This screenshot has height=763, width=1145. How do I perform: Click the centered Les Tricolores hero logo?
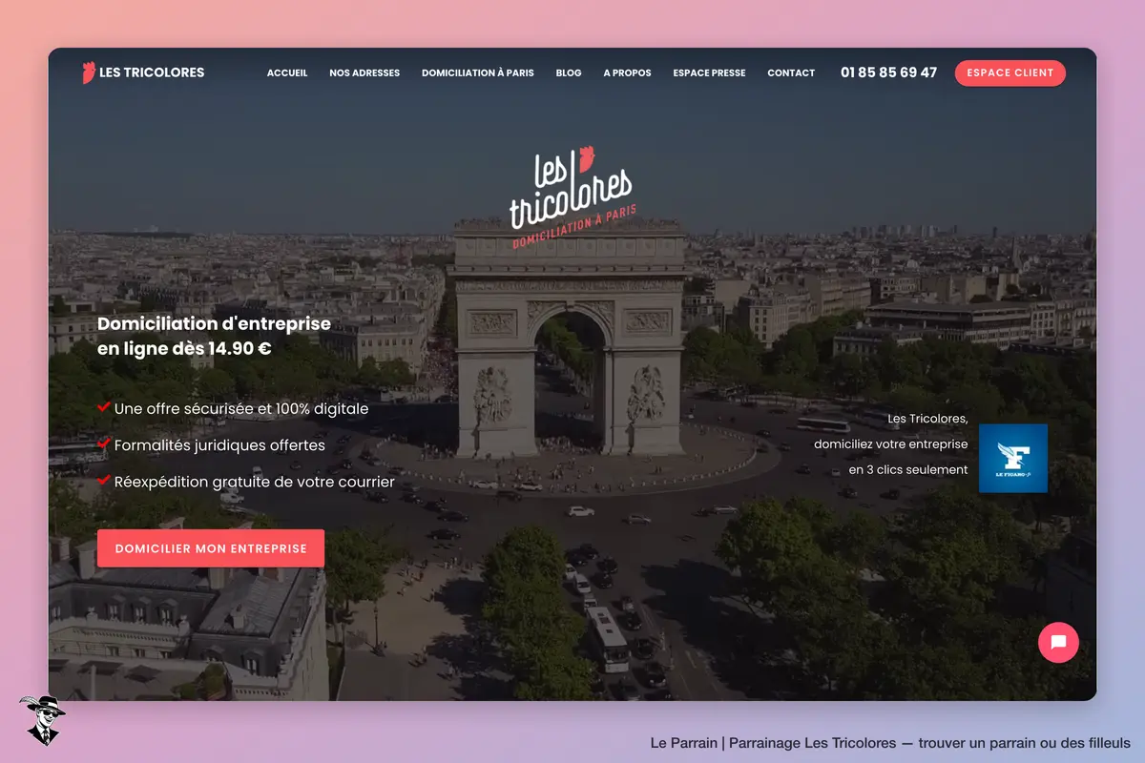(x=572, y=198)
